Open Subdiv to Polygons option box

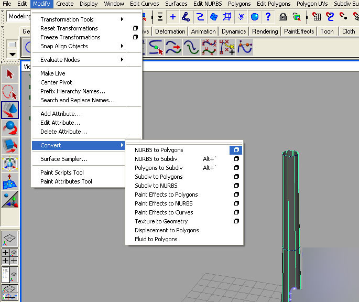click(236, 177)
